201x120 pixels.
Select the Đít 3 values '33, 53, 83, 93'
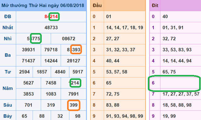(x=177, y=50)
